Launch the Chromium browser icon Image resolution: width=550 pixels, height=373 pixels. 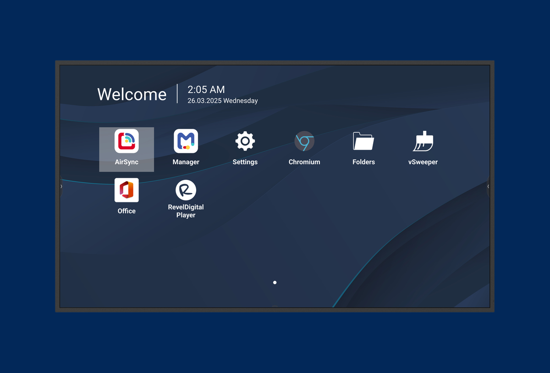pos(304,141)
